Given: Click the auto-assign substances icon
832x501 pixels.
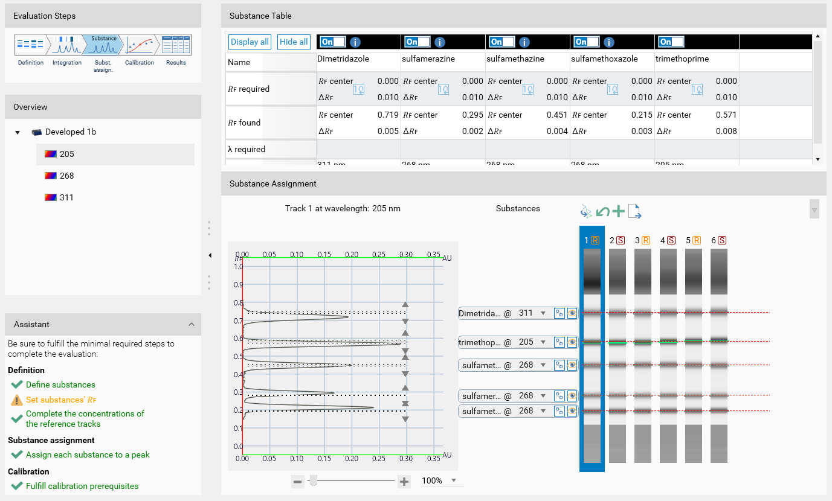Looking at the screenshot, I should (585, 211).
